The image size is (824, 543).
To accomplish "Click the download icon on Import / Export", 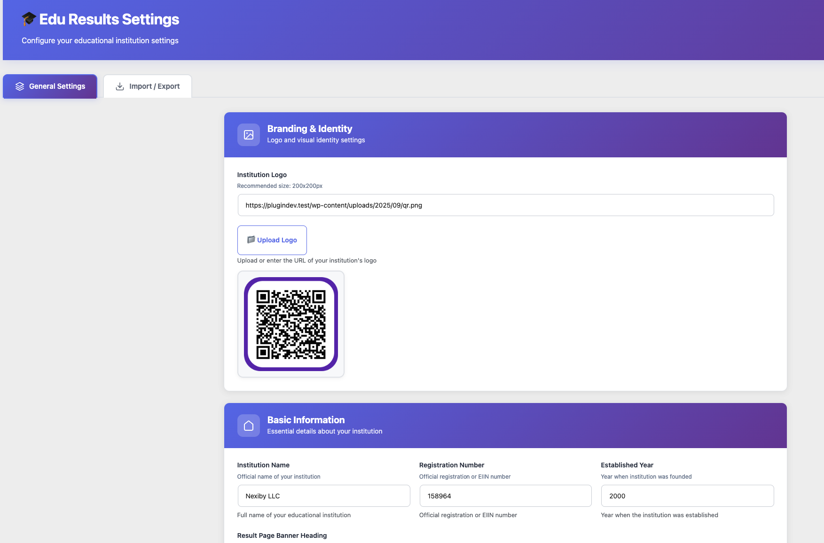I will 120,86.
